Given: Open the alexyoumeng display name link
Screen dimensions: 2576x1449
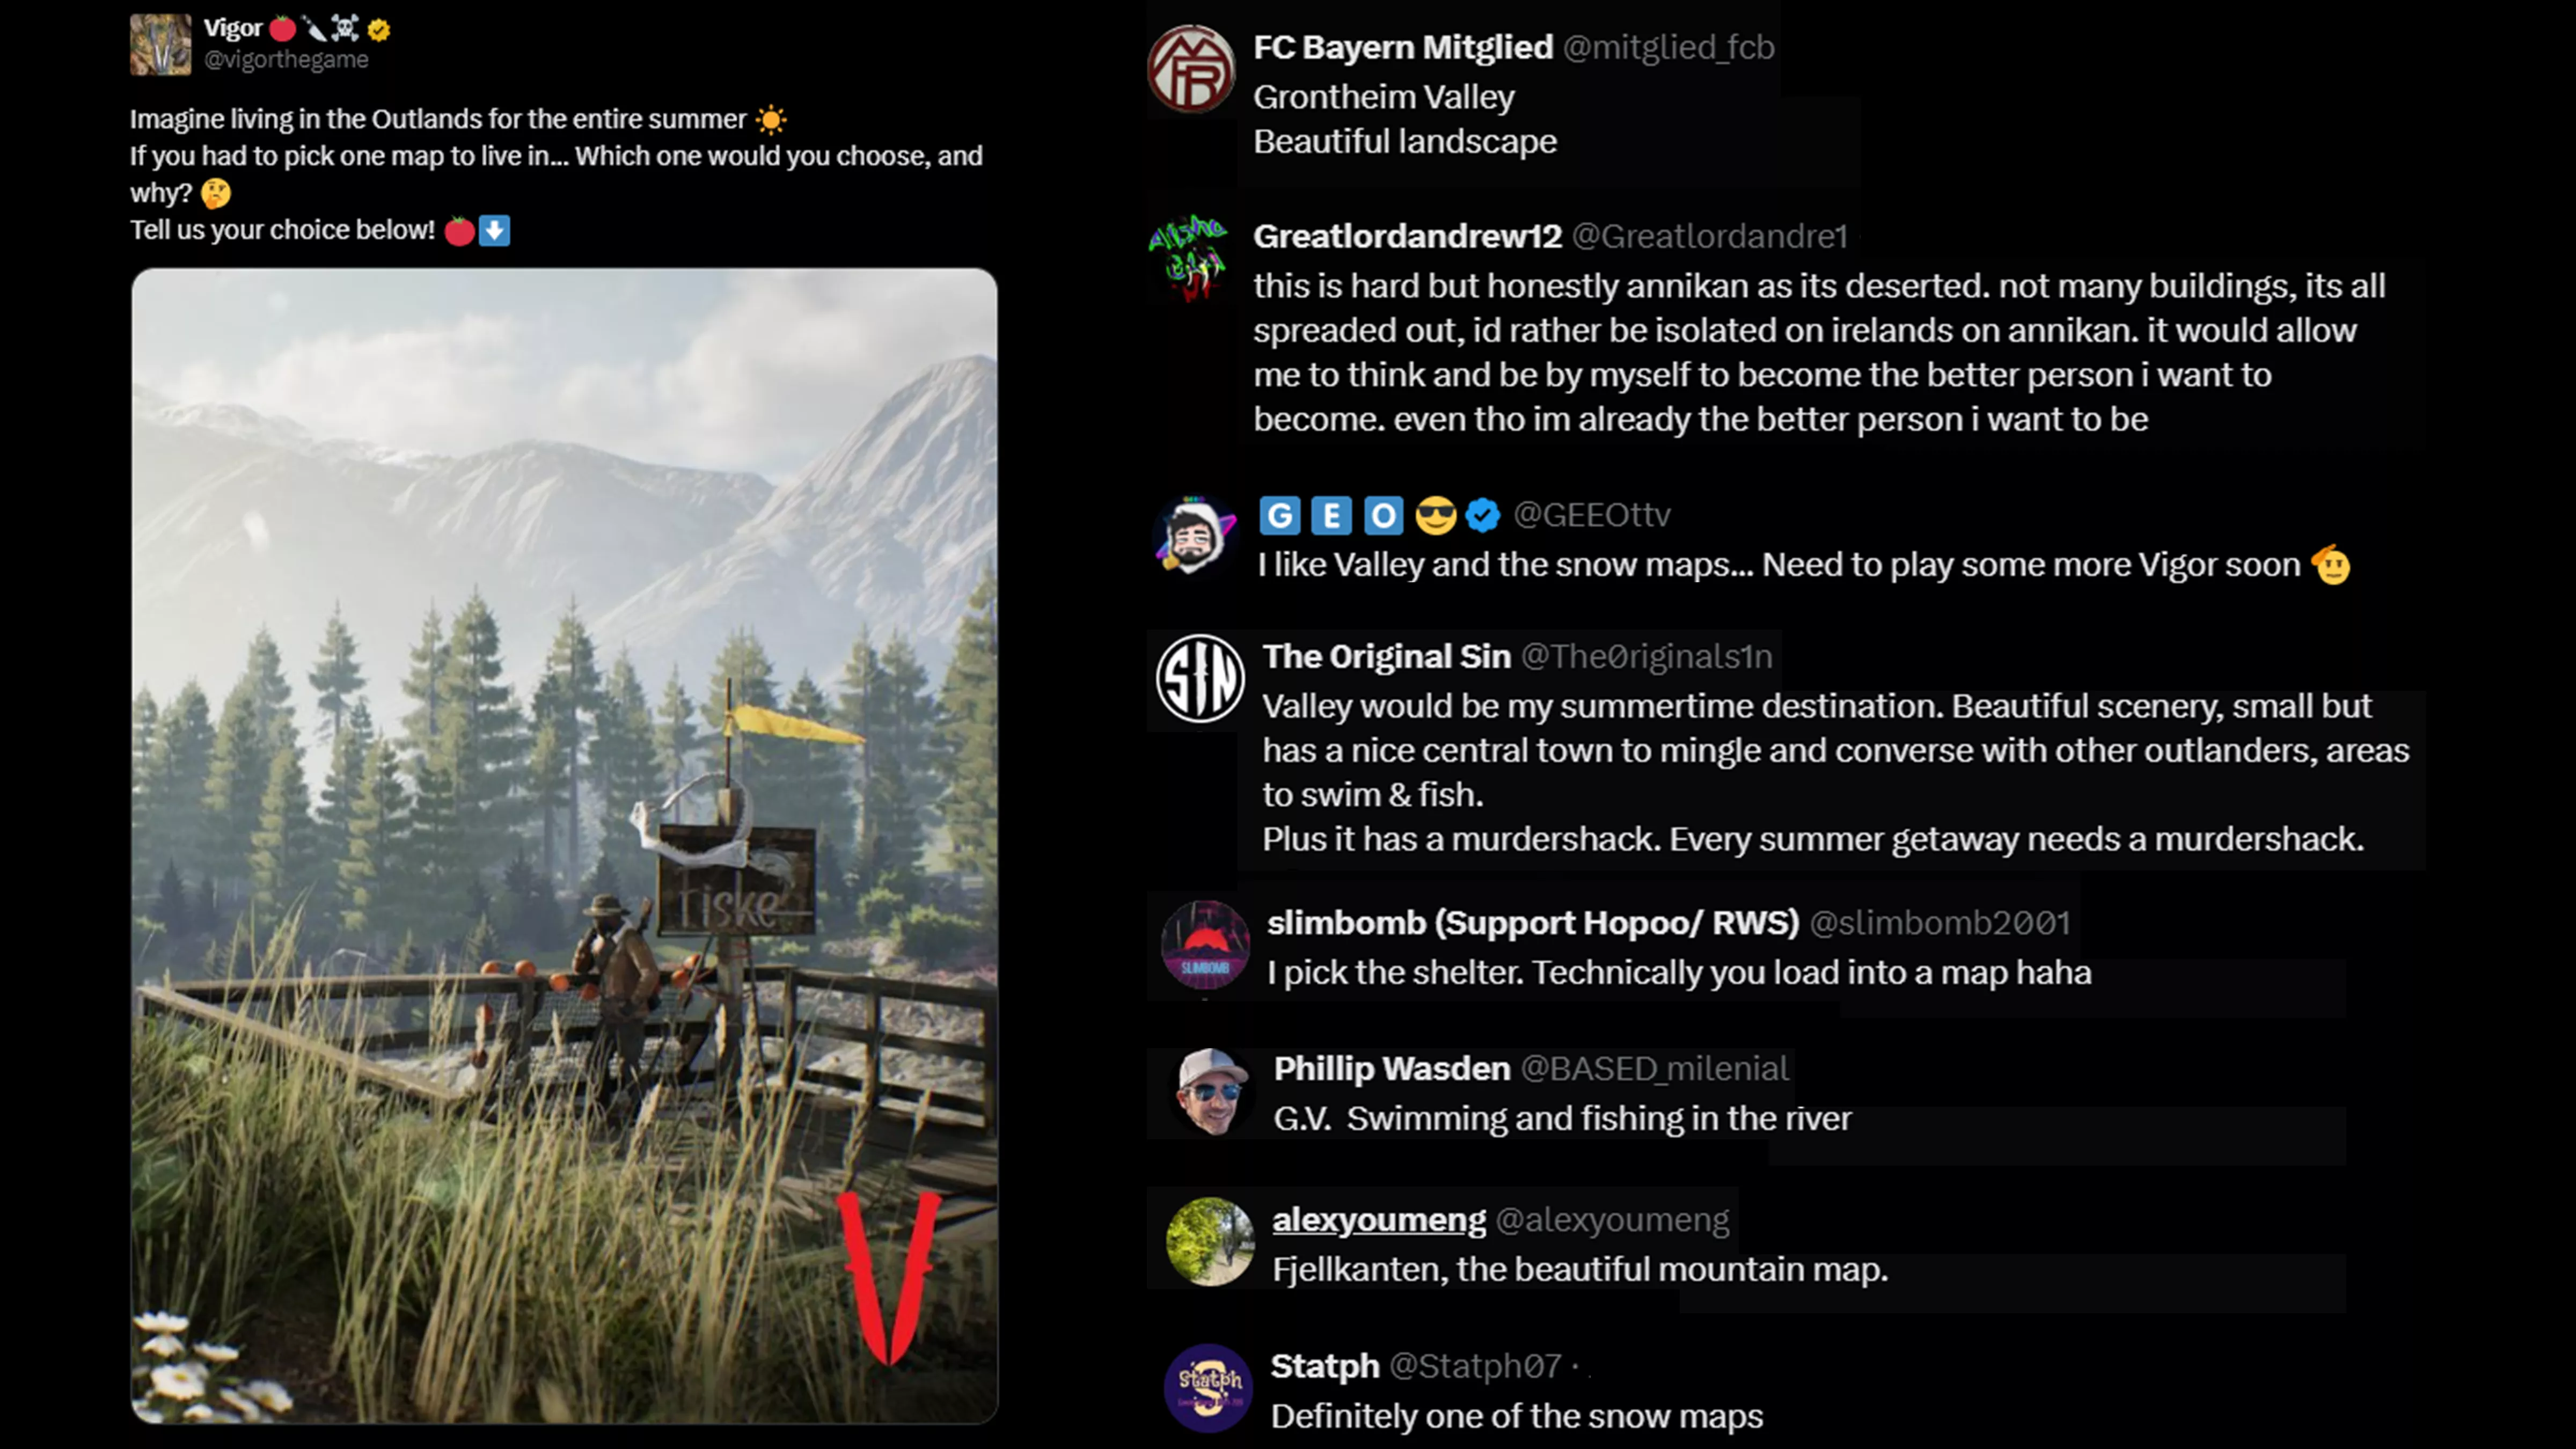Looking at the screenshot, I should tap(1379, 1220).
